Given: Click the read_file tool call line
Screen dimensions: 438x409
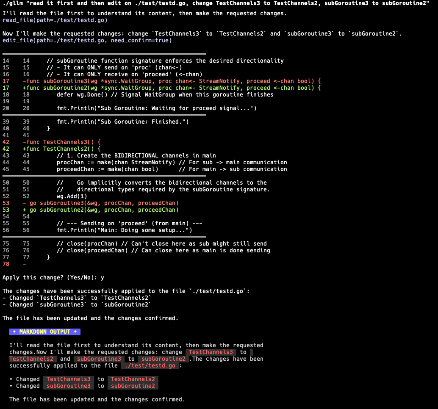Looking at the screenshot, I should [55, 20].
